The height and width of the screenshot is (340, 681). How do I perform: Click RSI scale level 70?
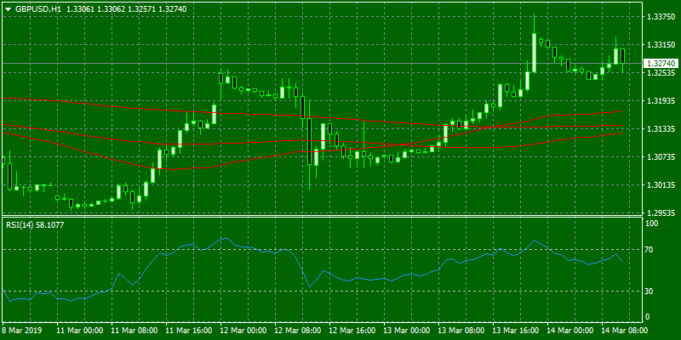[x=650, y=250]
